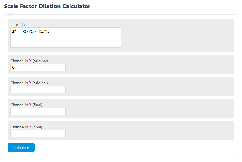Place cursor on "X1/Y1" in the formula
242x162 pixels.
click(x=44, y=31)
